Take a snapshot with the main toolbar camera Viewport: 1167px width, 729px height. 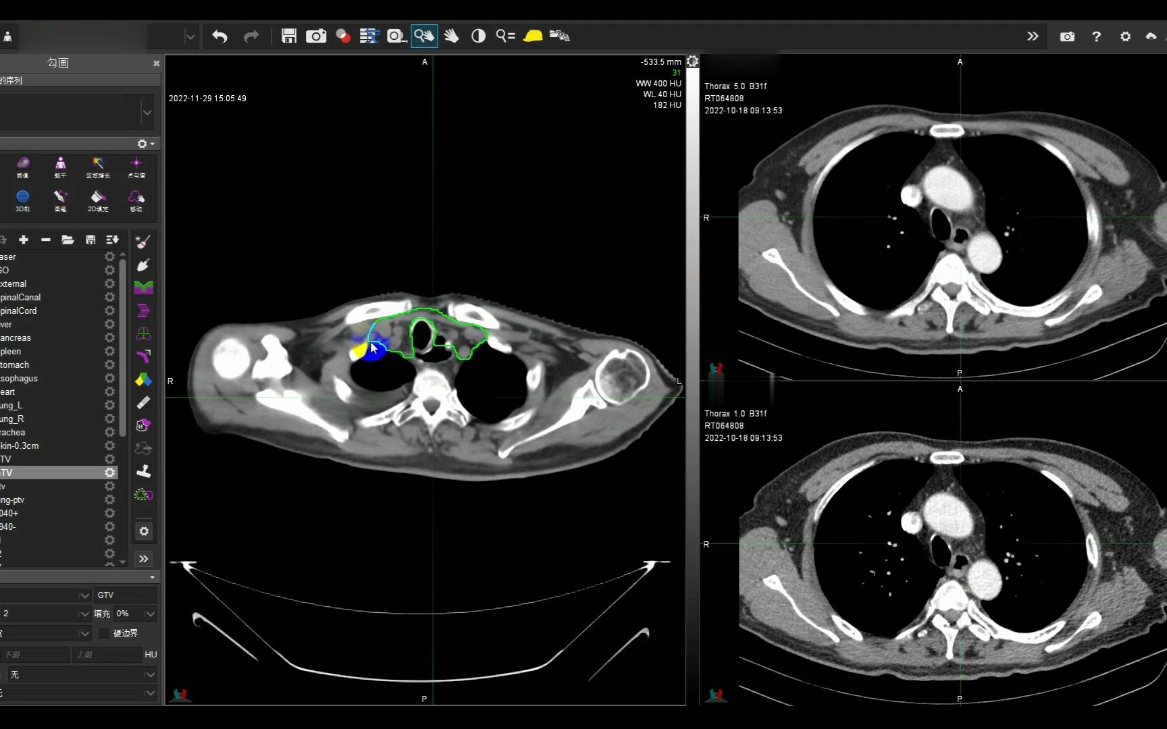(x=316, y=36)
